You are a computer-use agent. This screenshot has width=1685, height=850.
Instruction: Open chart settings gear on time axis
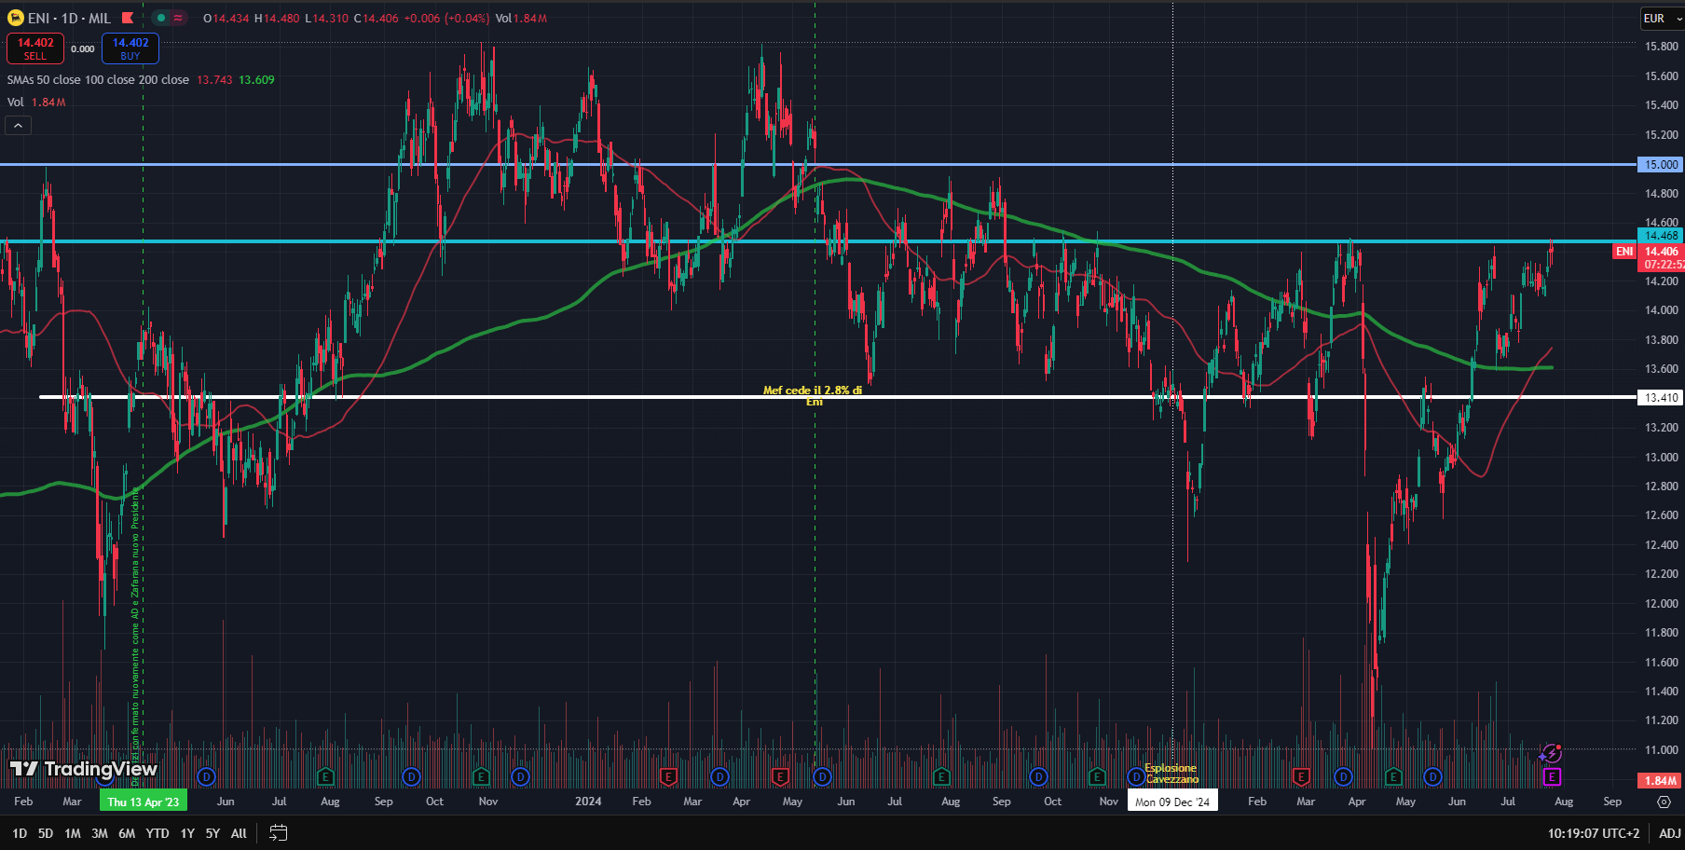pyautogui.click(x=1664, y=802)
